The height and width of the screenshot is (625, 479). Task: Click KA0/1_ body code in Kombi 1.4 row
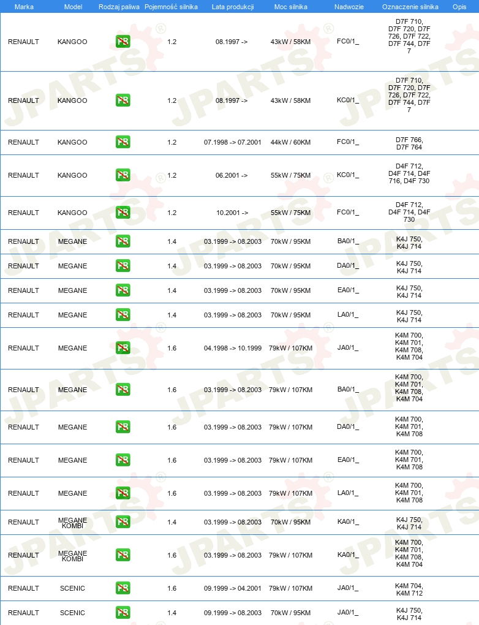point(348,522)
